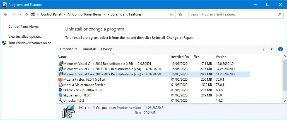Open the view options dropdown arrow
The width and height of the screenshot is (287, 120).
point(271,49)
